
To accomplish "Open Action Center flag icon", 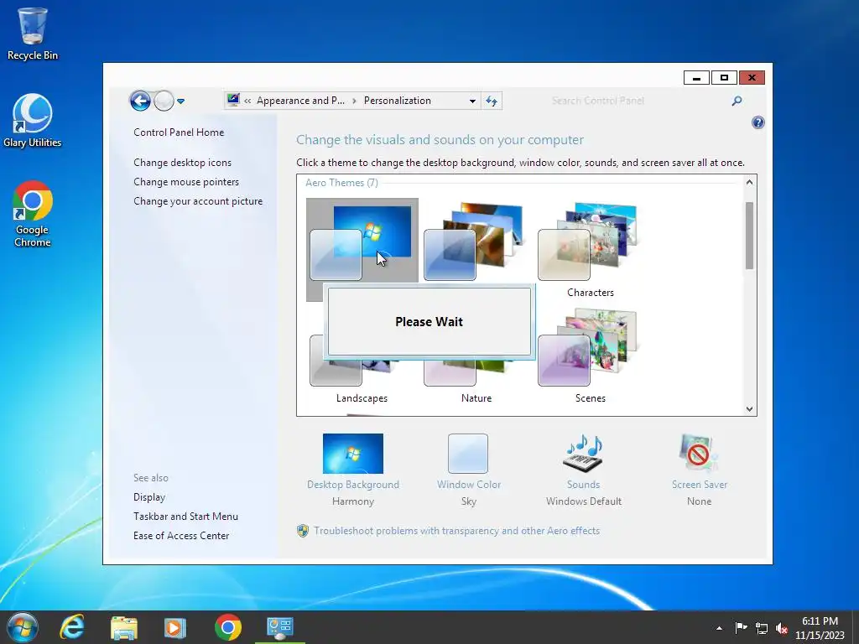I will pos(741,627).
